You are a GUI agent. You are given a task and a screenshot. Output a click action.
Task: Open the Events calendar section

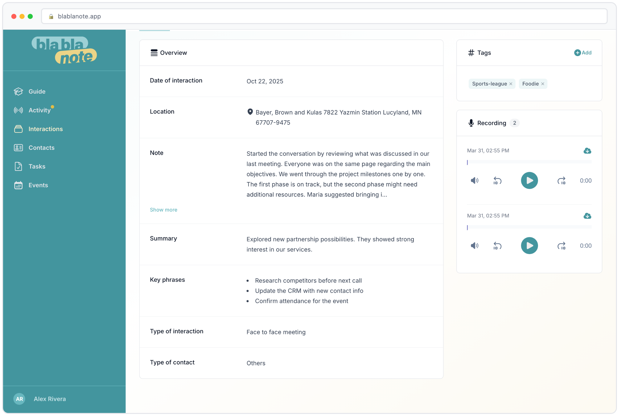[x=38, y=185]
